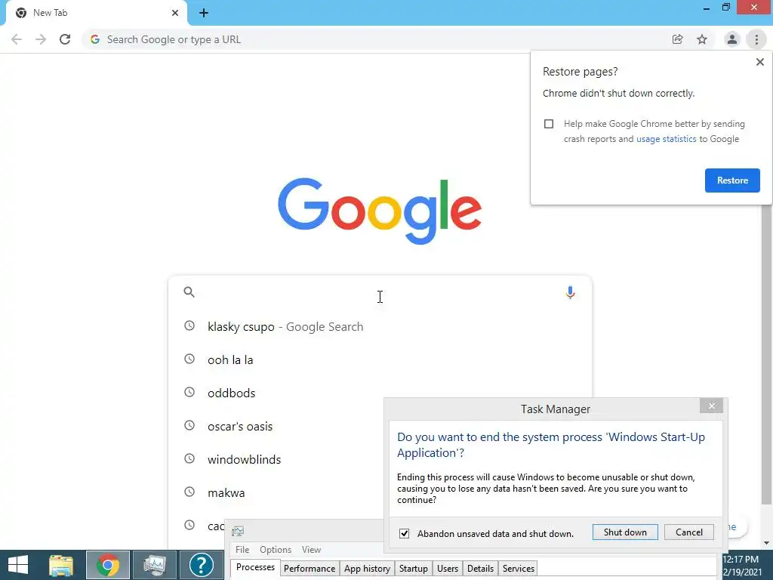The image size is (773, 580).
Task: Cancel the Task Manager end process dialog
Action: point(688,532)
